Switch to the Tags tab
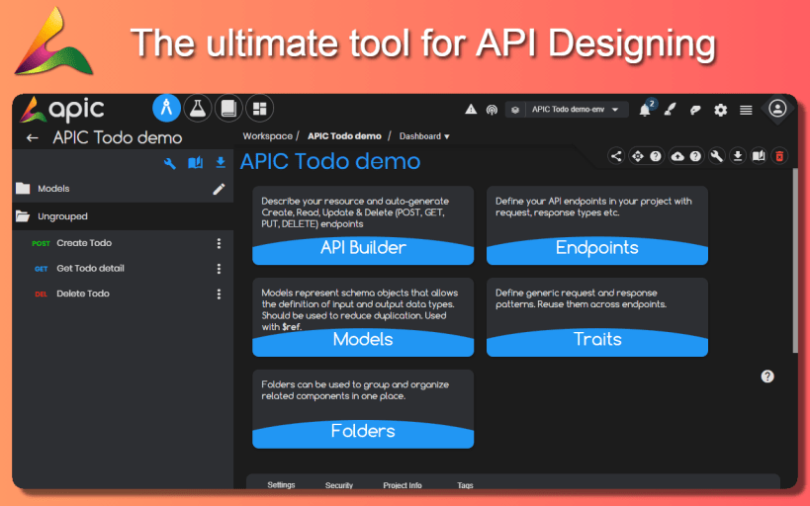The width and height of the screenshot is (810, 506). (x=465, y=485)
